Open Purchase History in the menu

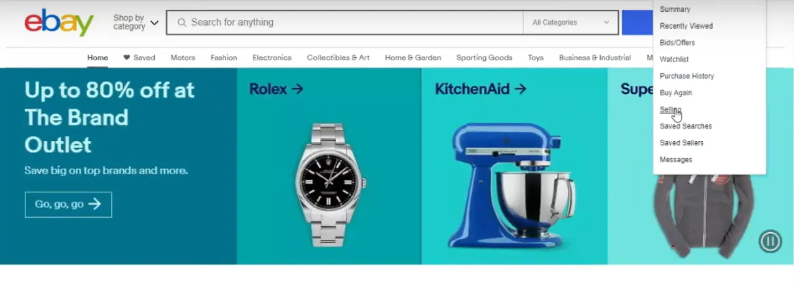pos(687,76)
